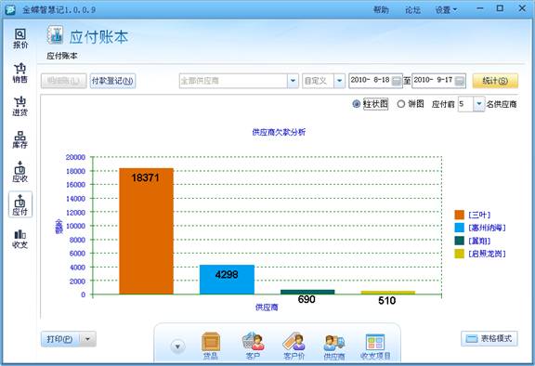Image resolution: width=535 pixels, height=366 pixels.
Task: Minimize the application window
Action: click(480, 8)
